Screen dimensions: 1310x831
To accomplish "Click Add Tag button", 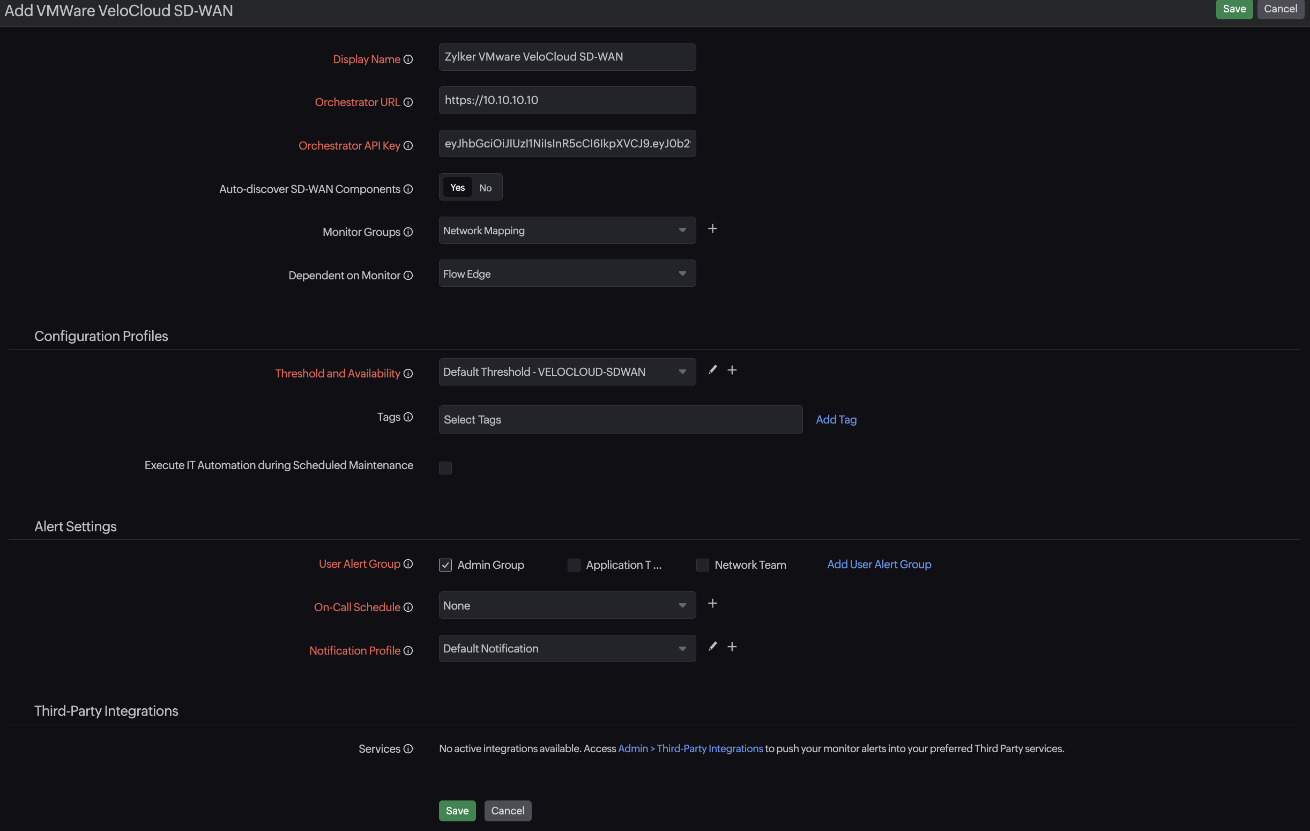I will click(836, 419).
